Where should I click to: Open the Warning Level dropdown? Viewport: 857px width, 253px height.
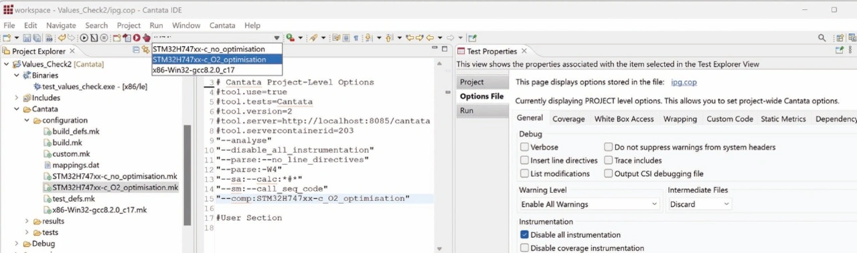click(589, 204)
